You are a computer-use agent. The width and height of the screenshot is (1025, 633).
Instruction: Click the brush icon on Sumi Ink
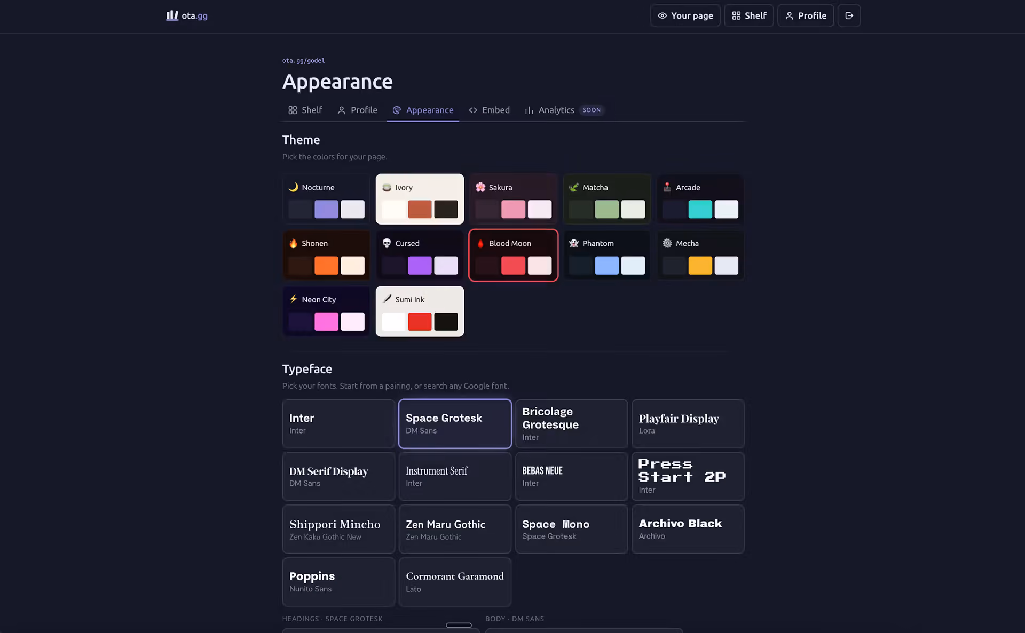[387, 299]
